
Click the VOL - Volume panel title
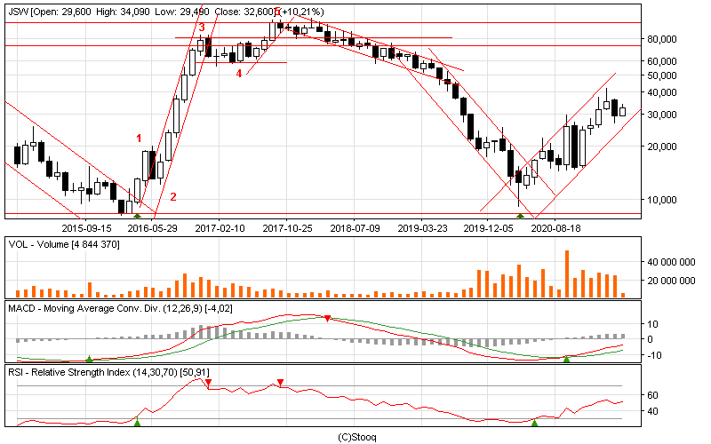64,245
